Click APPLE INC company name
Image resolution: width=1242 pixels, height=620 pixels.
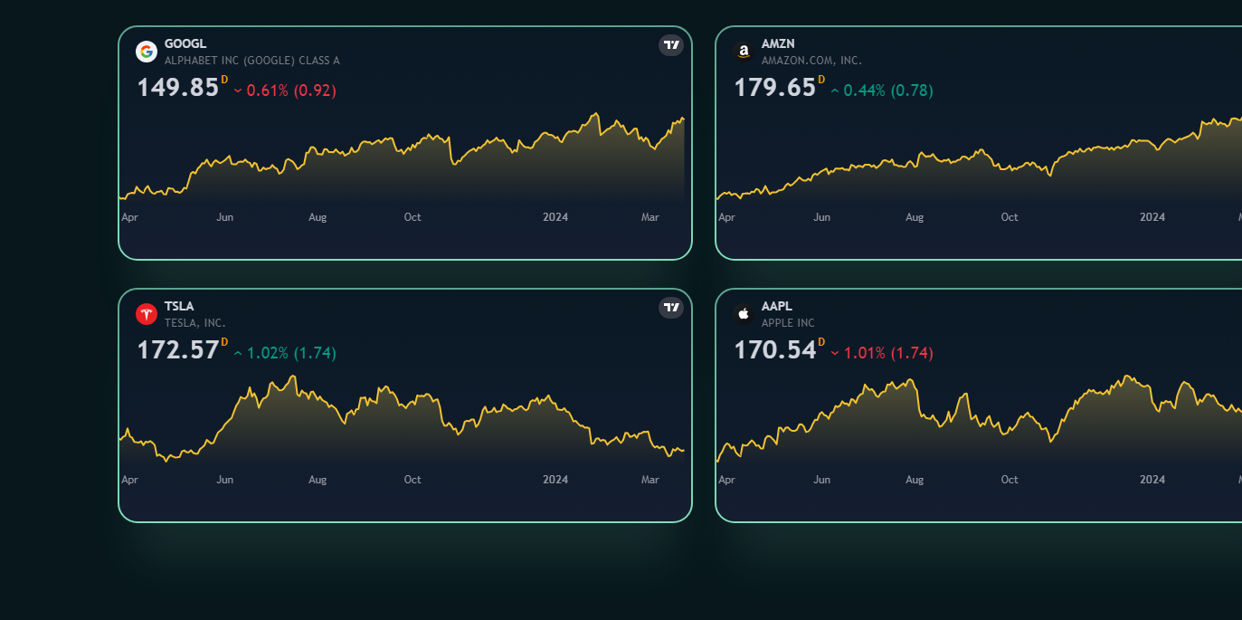pyautogui.click(x=788, y=323)
